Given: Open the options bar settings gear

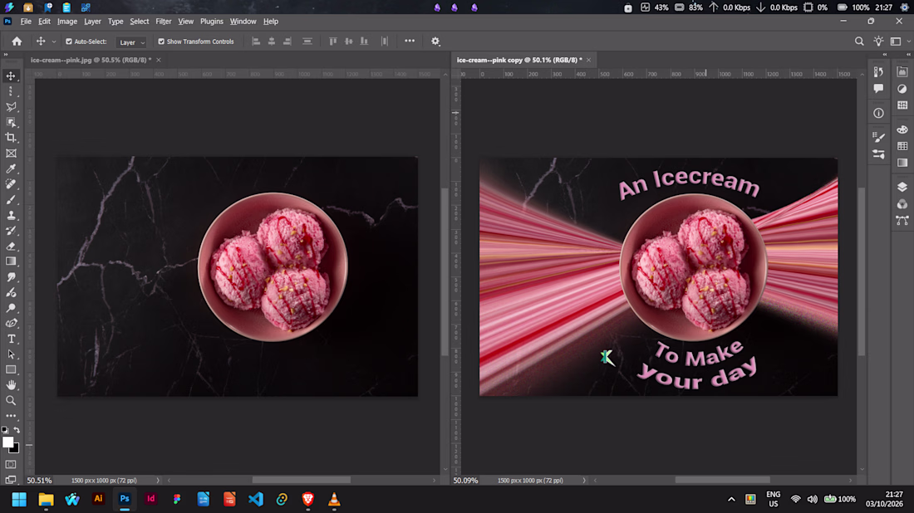Looking at the screenshot, I should pos(435,42).
